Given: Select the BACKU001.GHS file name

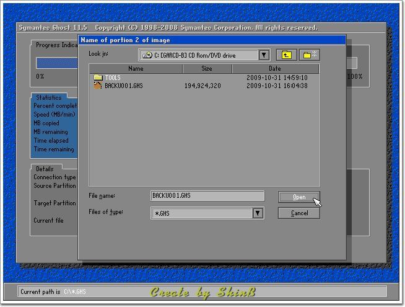Looking at the screenshot, I should coord(124,86).
